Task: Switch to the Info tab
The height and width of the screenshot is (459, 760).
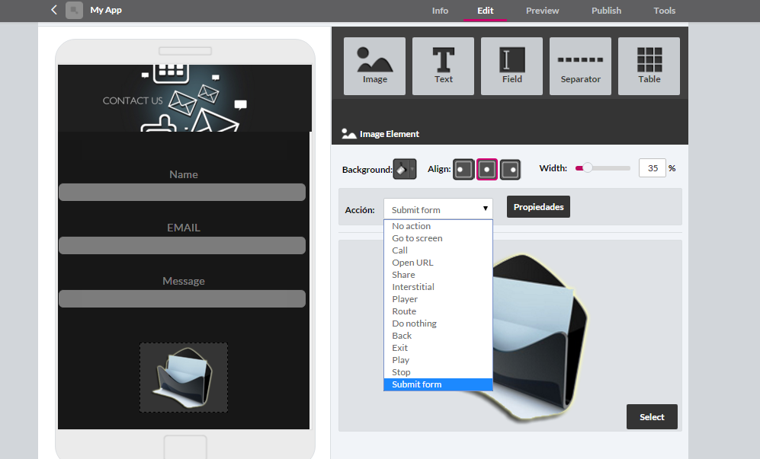Action: click(x=440, y=11)
